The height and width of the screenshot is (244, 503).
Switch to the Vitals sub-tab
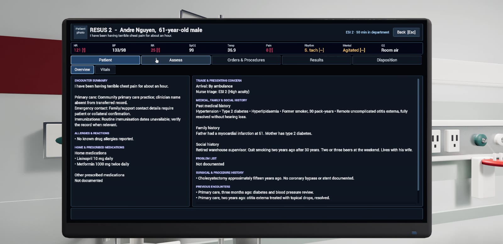click(x=105, y=70)
